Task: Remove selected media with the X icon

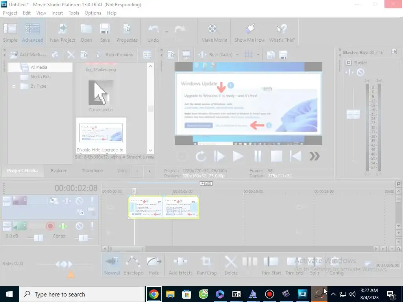Action: (x=71, y=54)
